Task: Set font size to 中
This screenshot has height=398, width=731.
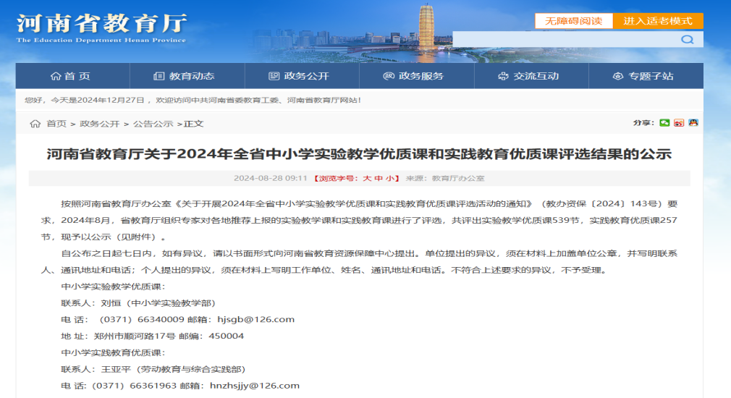Action: point(378,178)
